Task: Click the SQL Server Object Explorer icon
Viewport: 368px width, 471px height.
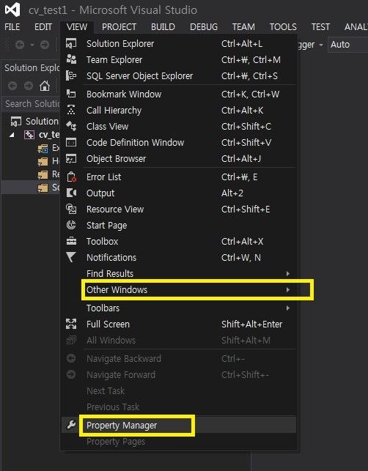Action: click(71, 75)
